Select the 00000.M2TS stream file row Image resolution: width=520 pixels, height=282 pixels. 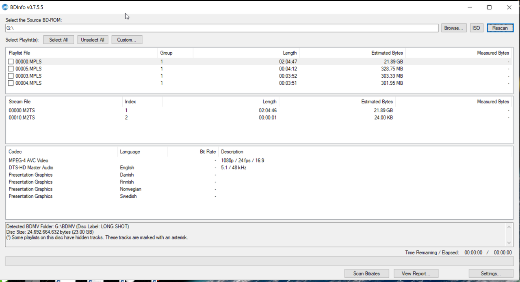click(x=259, y=110)
